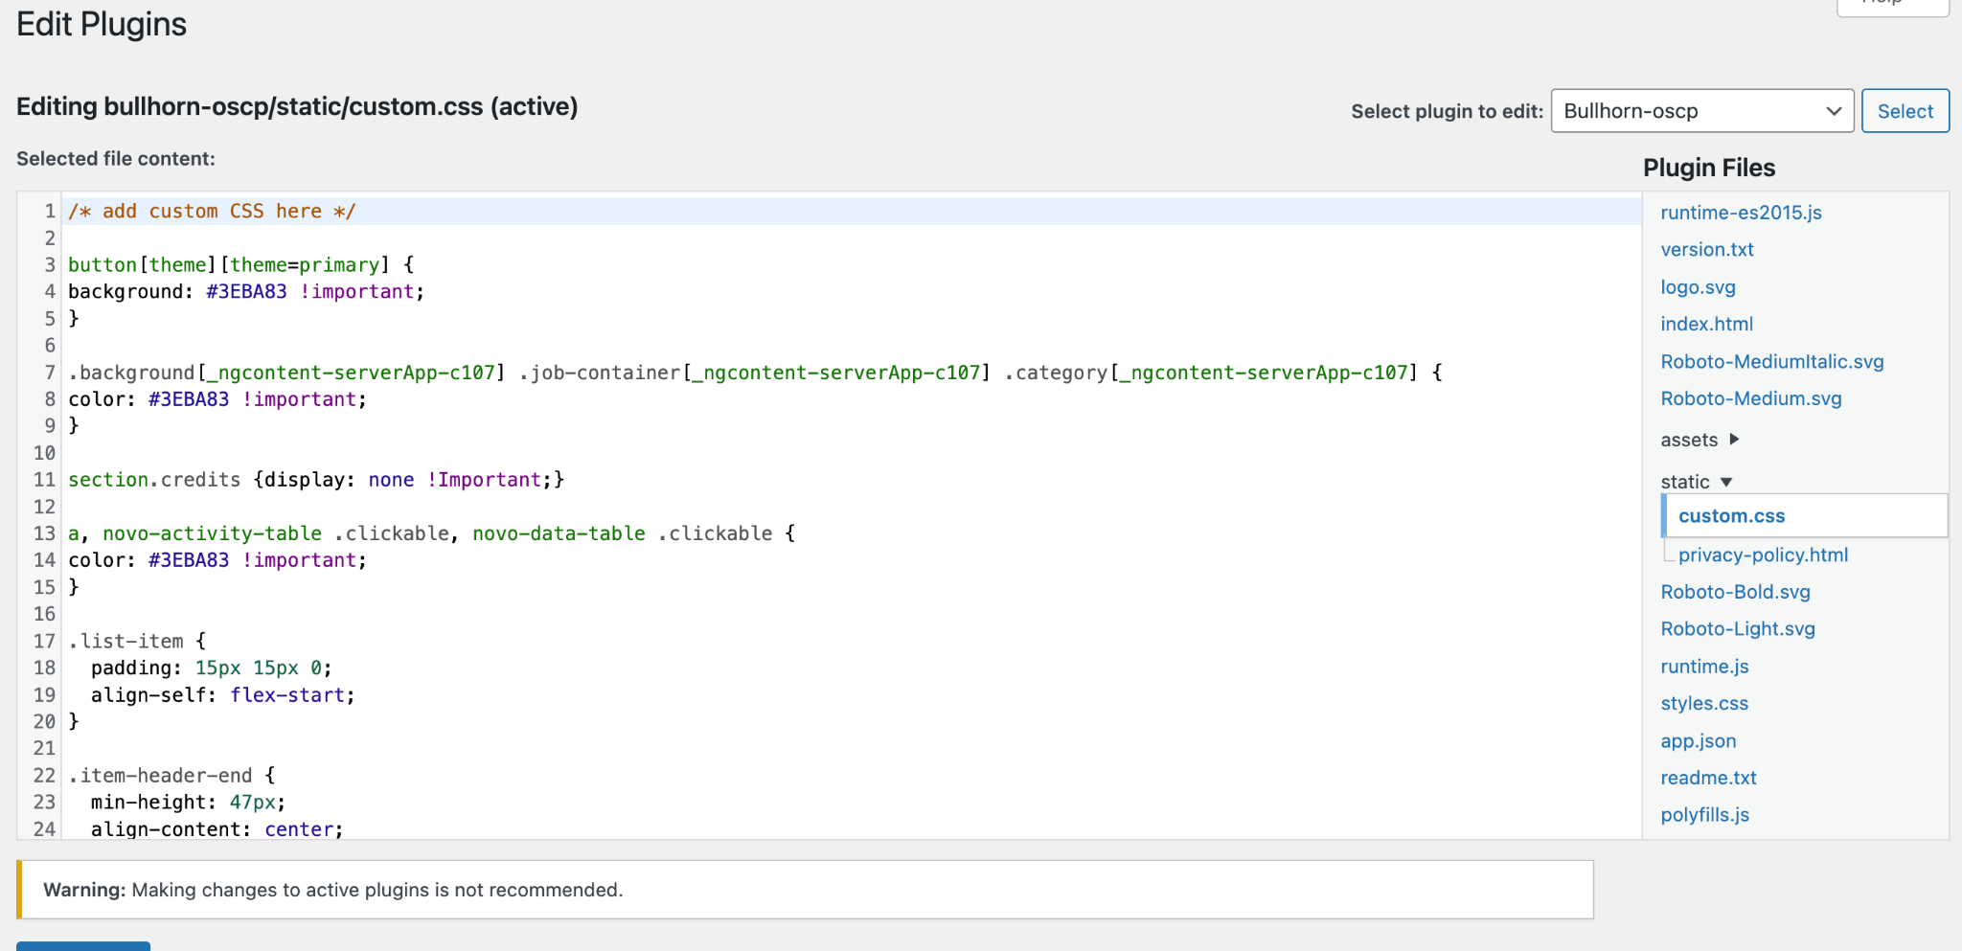Viewport: 1962px width, 951px height.
Task: Open privacy-policy.html file
Action: pos(1763,555)
